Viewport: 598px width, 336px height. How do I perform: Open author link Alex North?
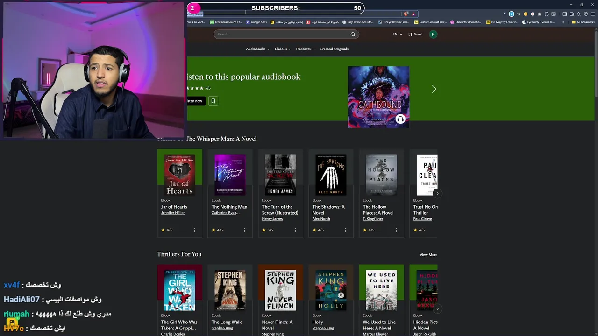pos(321,219)
